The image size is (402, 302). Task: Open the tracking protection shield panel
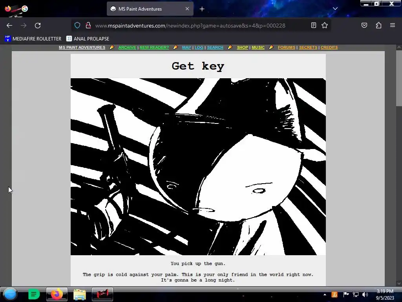[x=77, y=25]
